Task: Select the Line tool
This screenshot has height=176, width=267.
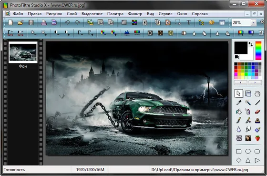Action: coord(257,103)
